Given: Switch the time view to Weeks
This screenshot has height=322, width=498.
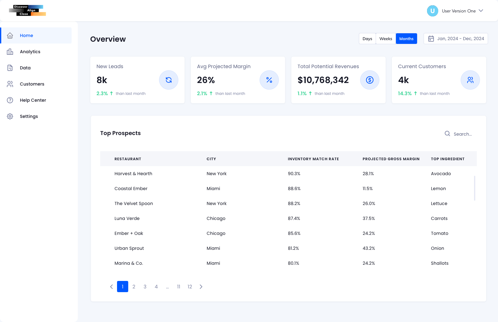Looking at the screenshot, I should pyautogui.click(x=386, y=39).
